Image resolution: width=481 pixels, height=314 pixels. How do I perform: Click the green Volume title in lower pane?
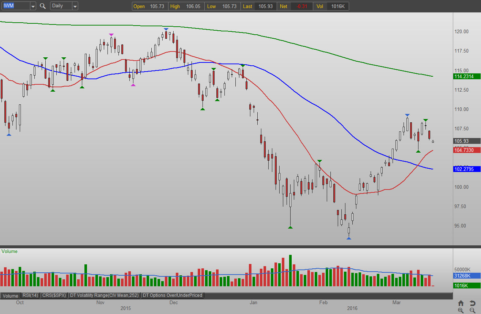[x=10, y=251]
